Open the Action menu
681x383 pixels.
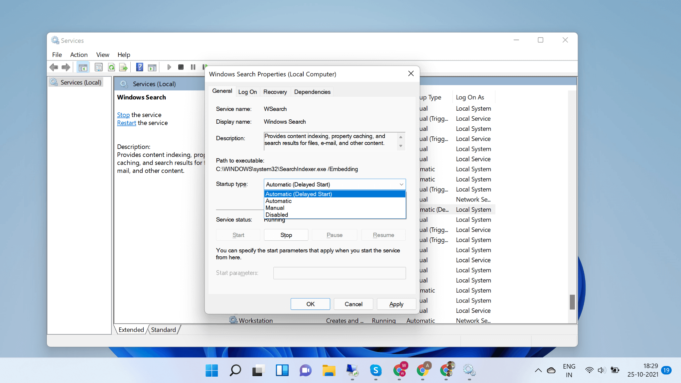(79, 55)
